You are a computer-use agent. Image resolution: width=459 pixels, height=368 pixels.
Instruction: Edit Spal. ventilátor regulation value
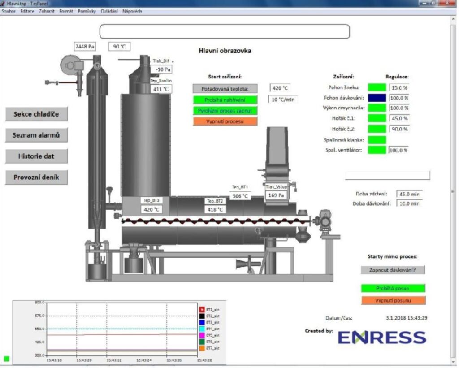tap(398, 150)
